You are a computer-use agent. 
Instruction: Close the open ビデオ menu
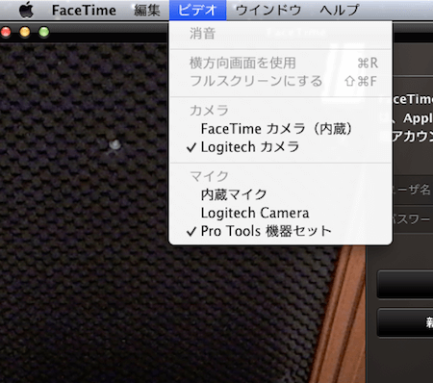coord(197,11)
